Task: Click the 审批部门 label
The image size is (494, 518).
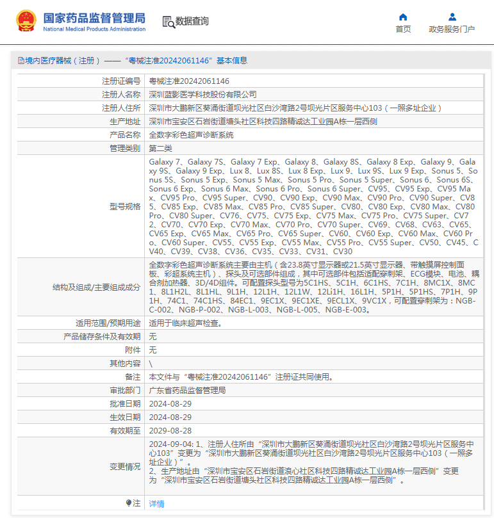Action: tap(125, 391)
